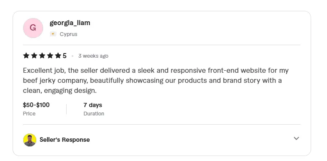Click the fourth rating star
Screen dimensions: 327x161
tap(50, 56)
